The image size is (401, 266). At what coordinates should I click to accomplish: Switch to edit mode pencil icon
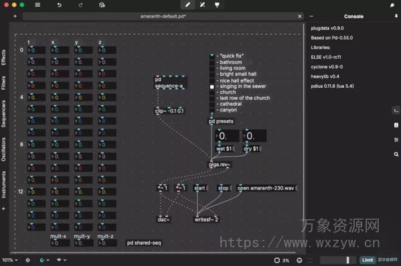[x=187, y=5]
